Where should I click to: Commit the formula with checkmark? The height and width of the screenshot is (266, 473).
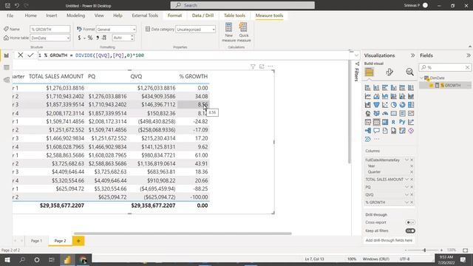click(x=30, y=55)
